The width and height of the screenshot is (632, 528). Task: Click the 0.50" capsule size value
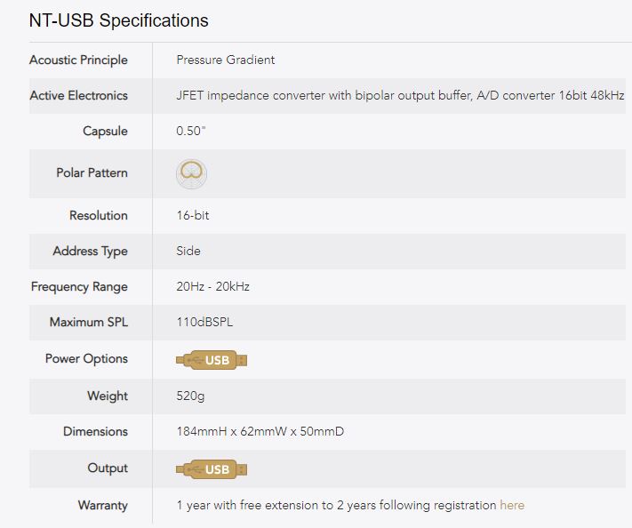(x=189, y=131)
